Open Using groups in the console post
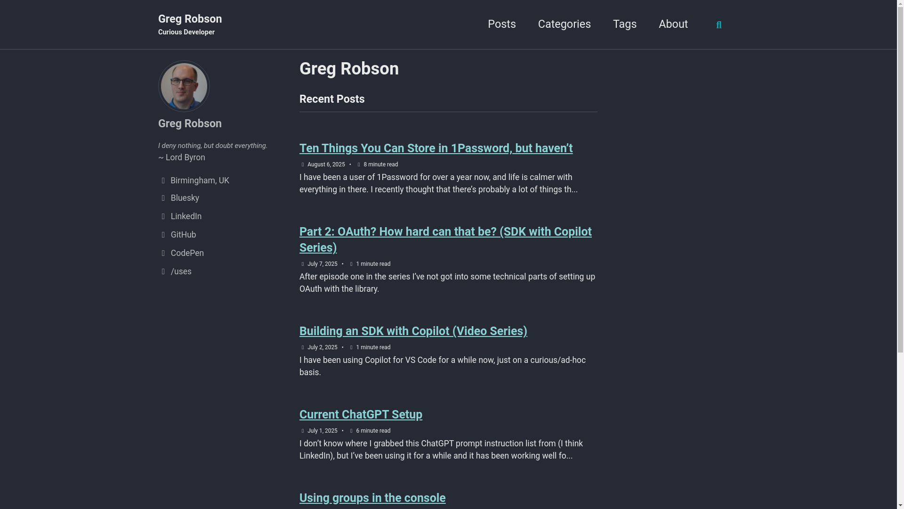904x509 pixels. coord(372,498)
